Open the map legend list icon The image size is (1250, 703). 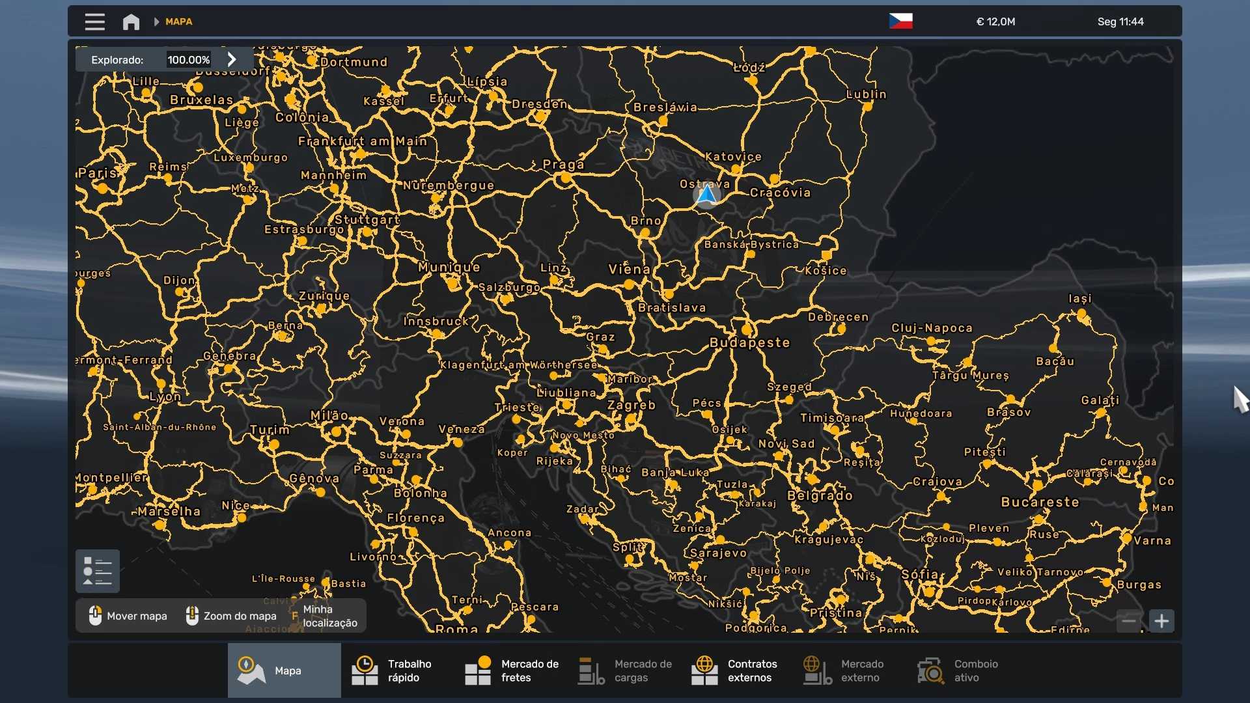[98, 571]
